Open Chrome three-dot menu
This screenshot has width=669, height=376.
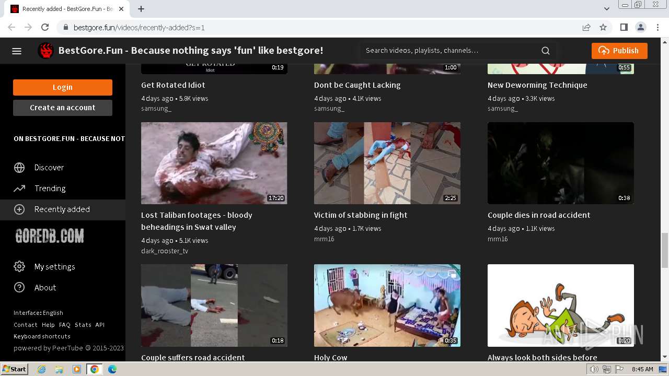pos(658,28)
